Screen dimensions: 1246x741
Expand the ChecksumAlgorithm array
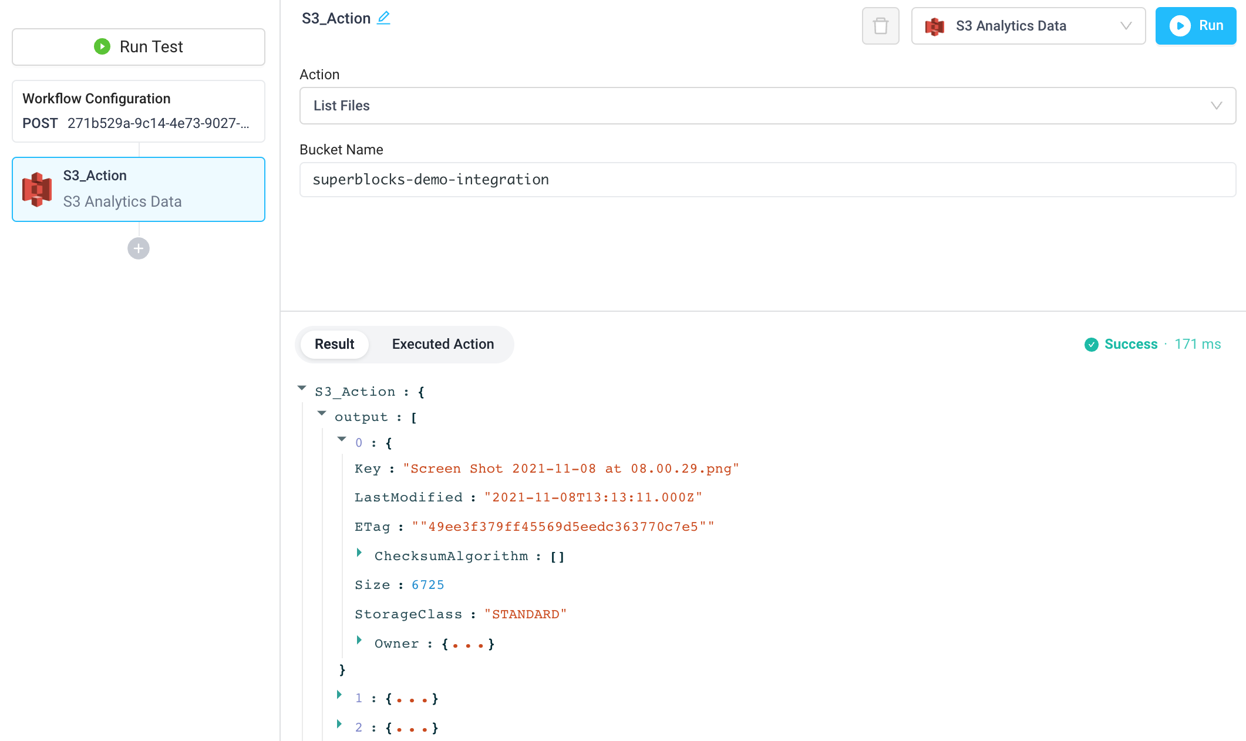click(360, 553)
